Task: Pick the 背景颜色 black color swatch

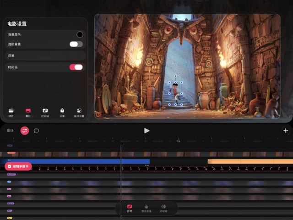Action: point(80,34)
